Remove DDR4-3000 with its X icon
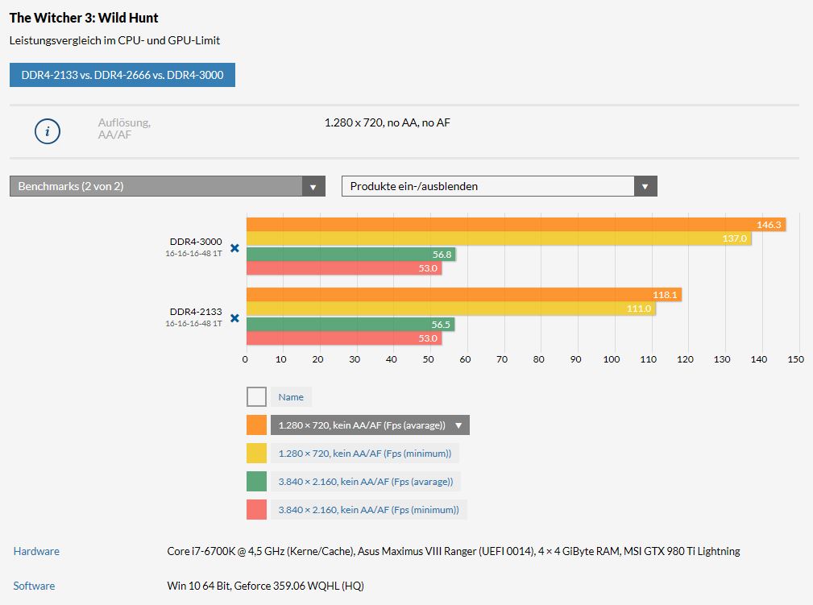This screenshot has width=813, height=605. (x=235, y=248)
